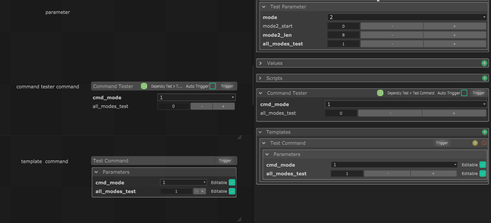Click mode2_len value field
Viewport: 491px width, 223px height.
click(x=343, y=35)
